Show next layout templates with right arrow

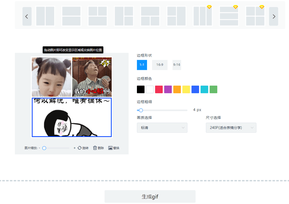coord(274,16)
